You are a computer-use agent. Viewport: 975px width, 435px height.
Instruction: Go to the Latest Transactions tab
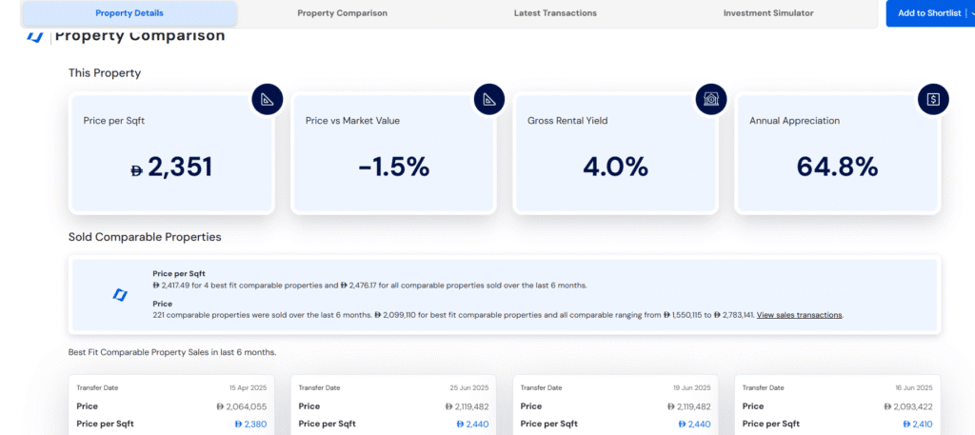click(555, 13)
